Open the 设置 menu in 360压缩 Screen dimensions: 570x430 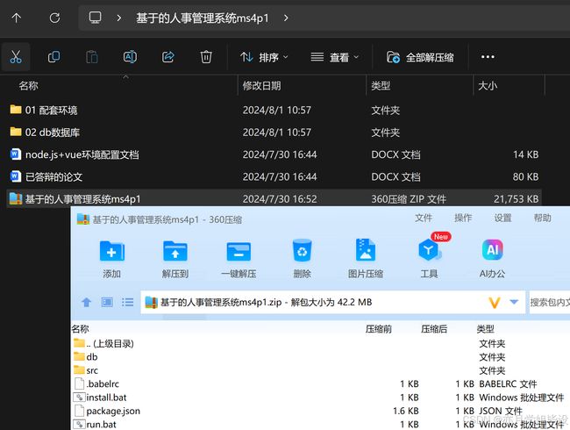502,218
